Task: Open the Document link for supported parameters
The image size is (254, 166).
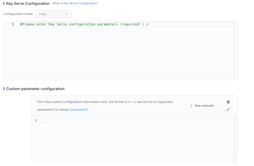Action: click(x=77, y=110)
